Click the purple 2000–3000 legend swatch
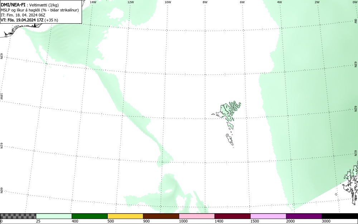 (304, 216)
